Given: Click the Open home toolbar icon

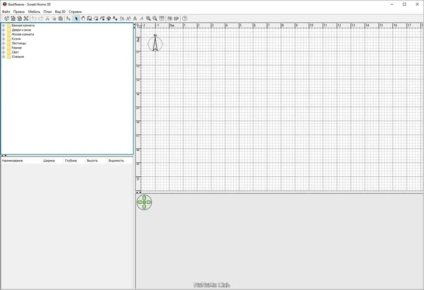Looking at the screenshot, I should click(13, 19).
